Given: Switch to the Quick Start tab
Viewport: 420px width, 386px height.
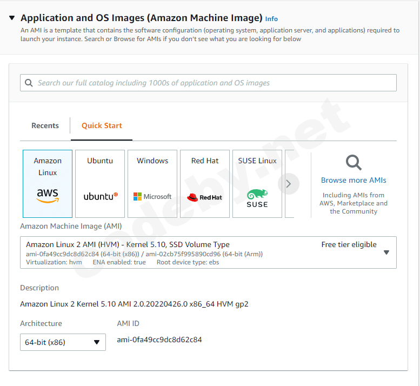Looking at the screenshot, I should coord(102,125).
